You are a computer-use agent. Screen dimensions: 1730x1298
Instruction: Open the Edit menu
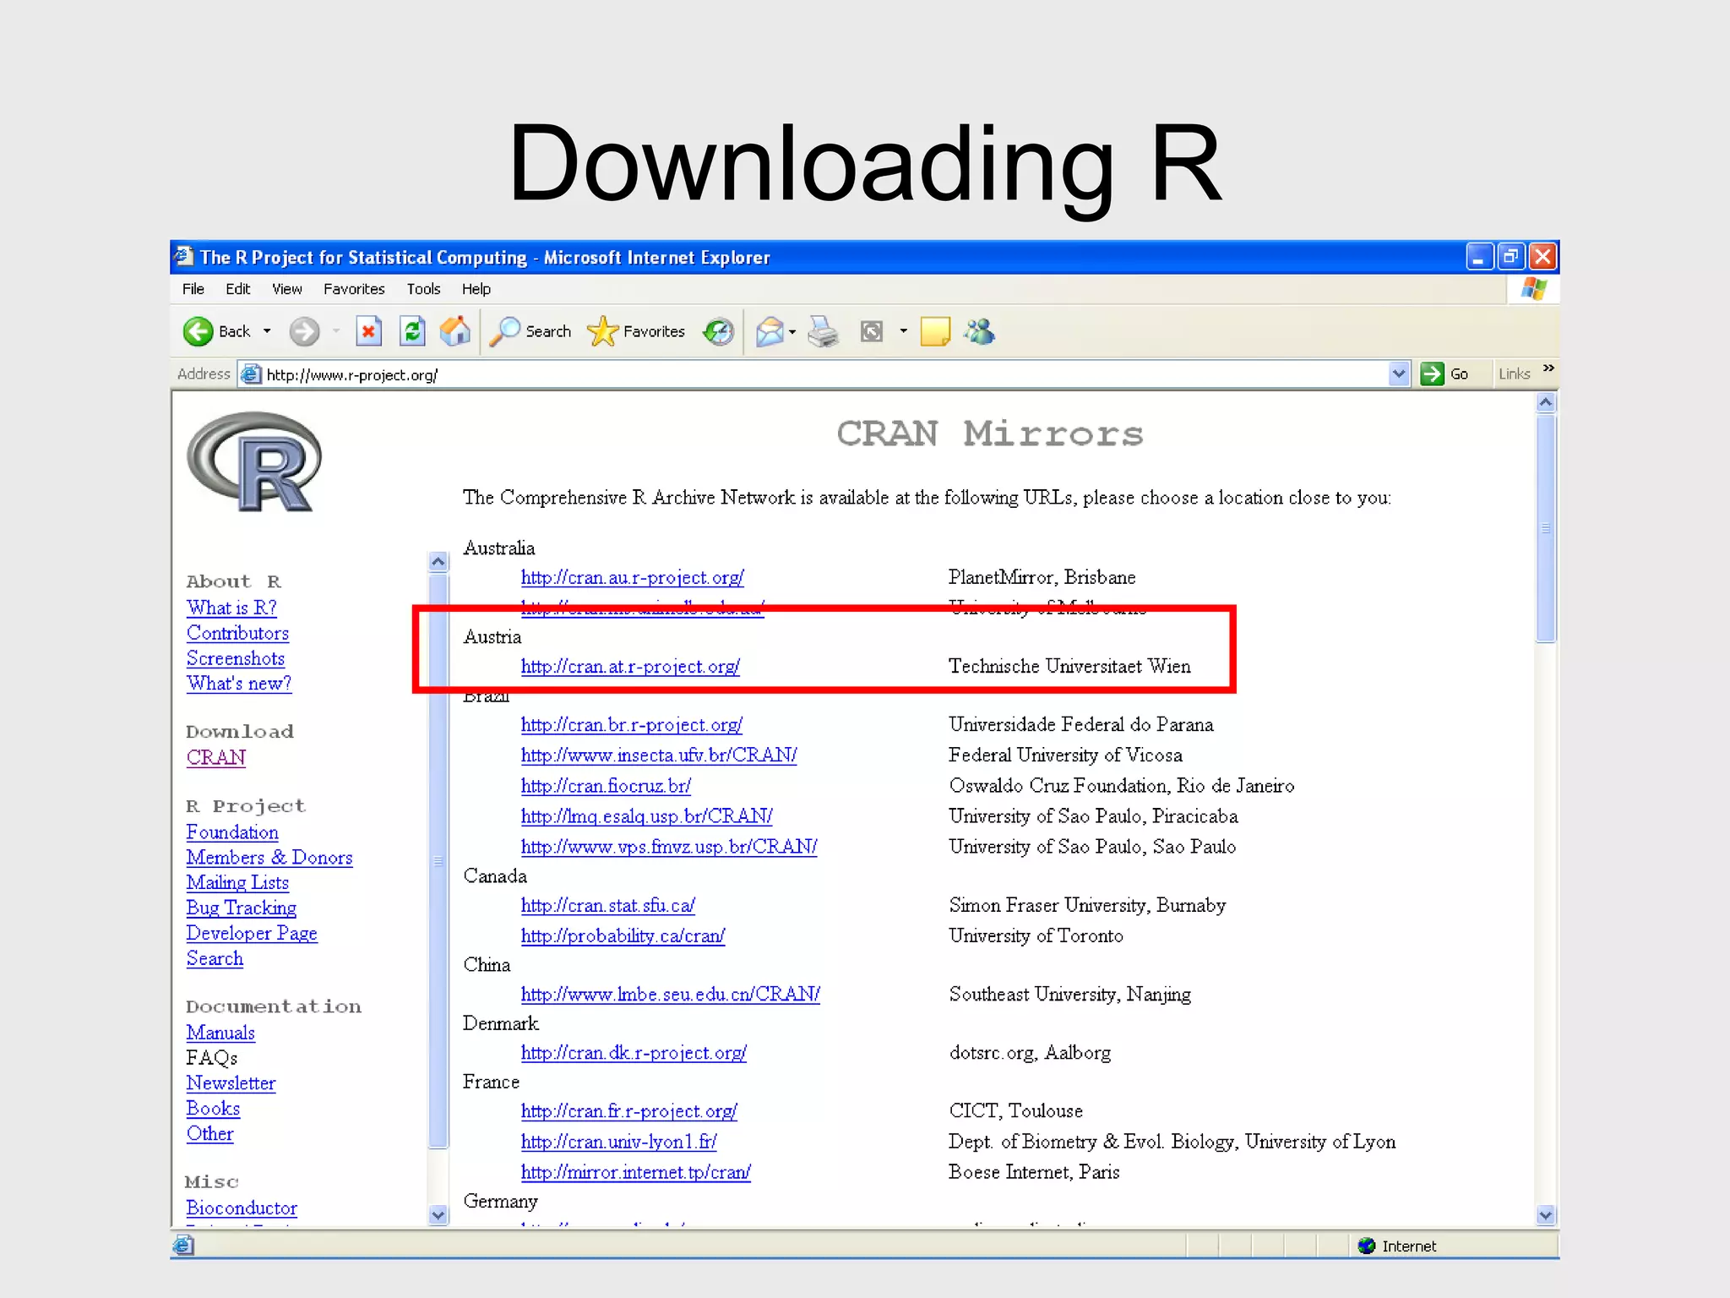238,289
